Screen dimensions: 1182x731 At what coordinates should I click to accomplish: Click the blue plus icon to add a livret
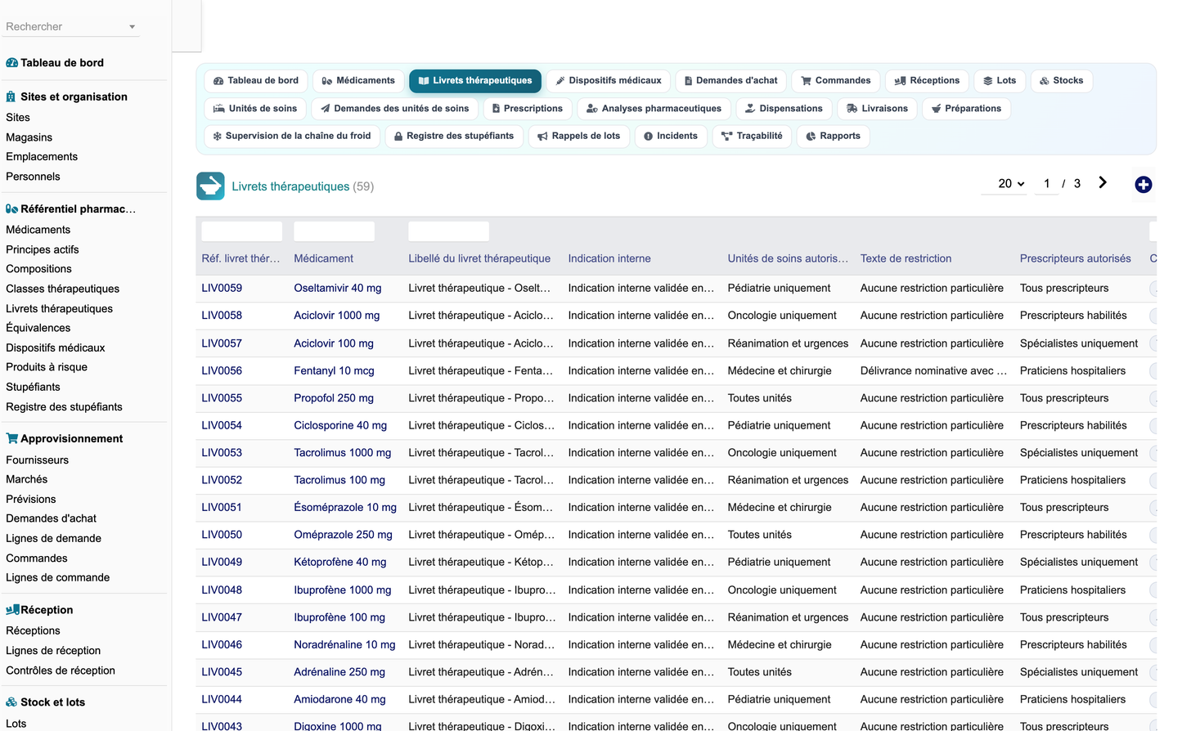[1144, 185]
